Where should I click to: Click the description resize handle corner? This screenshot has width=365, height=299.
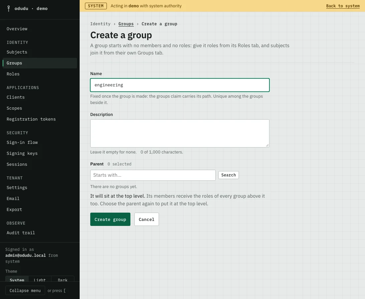pos(267,145)
